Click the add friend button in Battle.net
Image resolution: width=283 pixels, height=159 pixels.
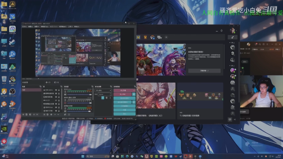pyautogui.click(x=232, y=37)
